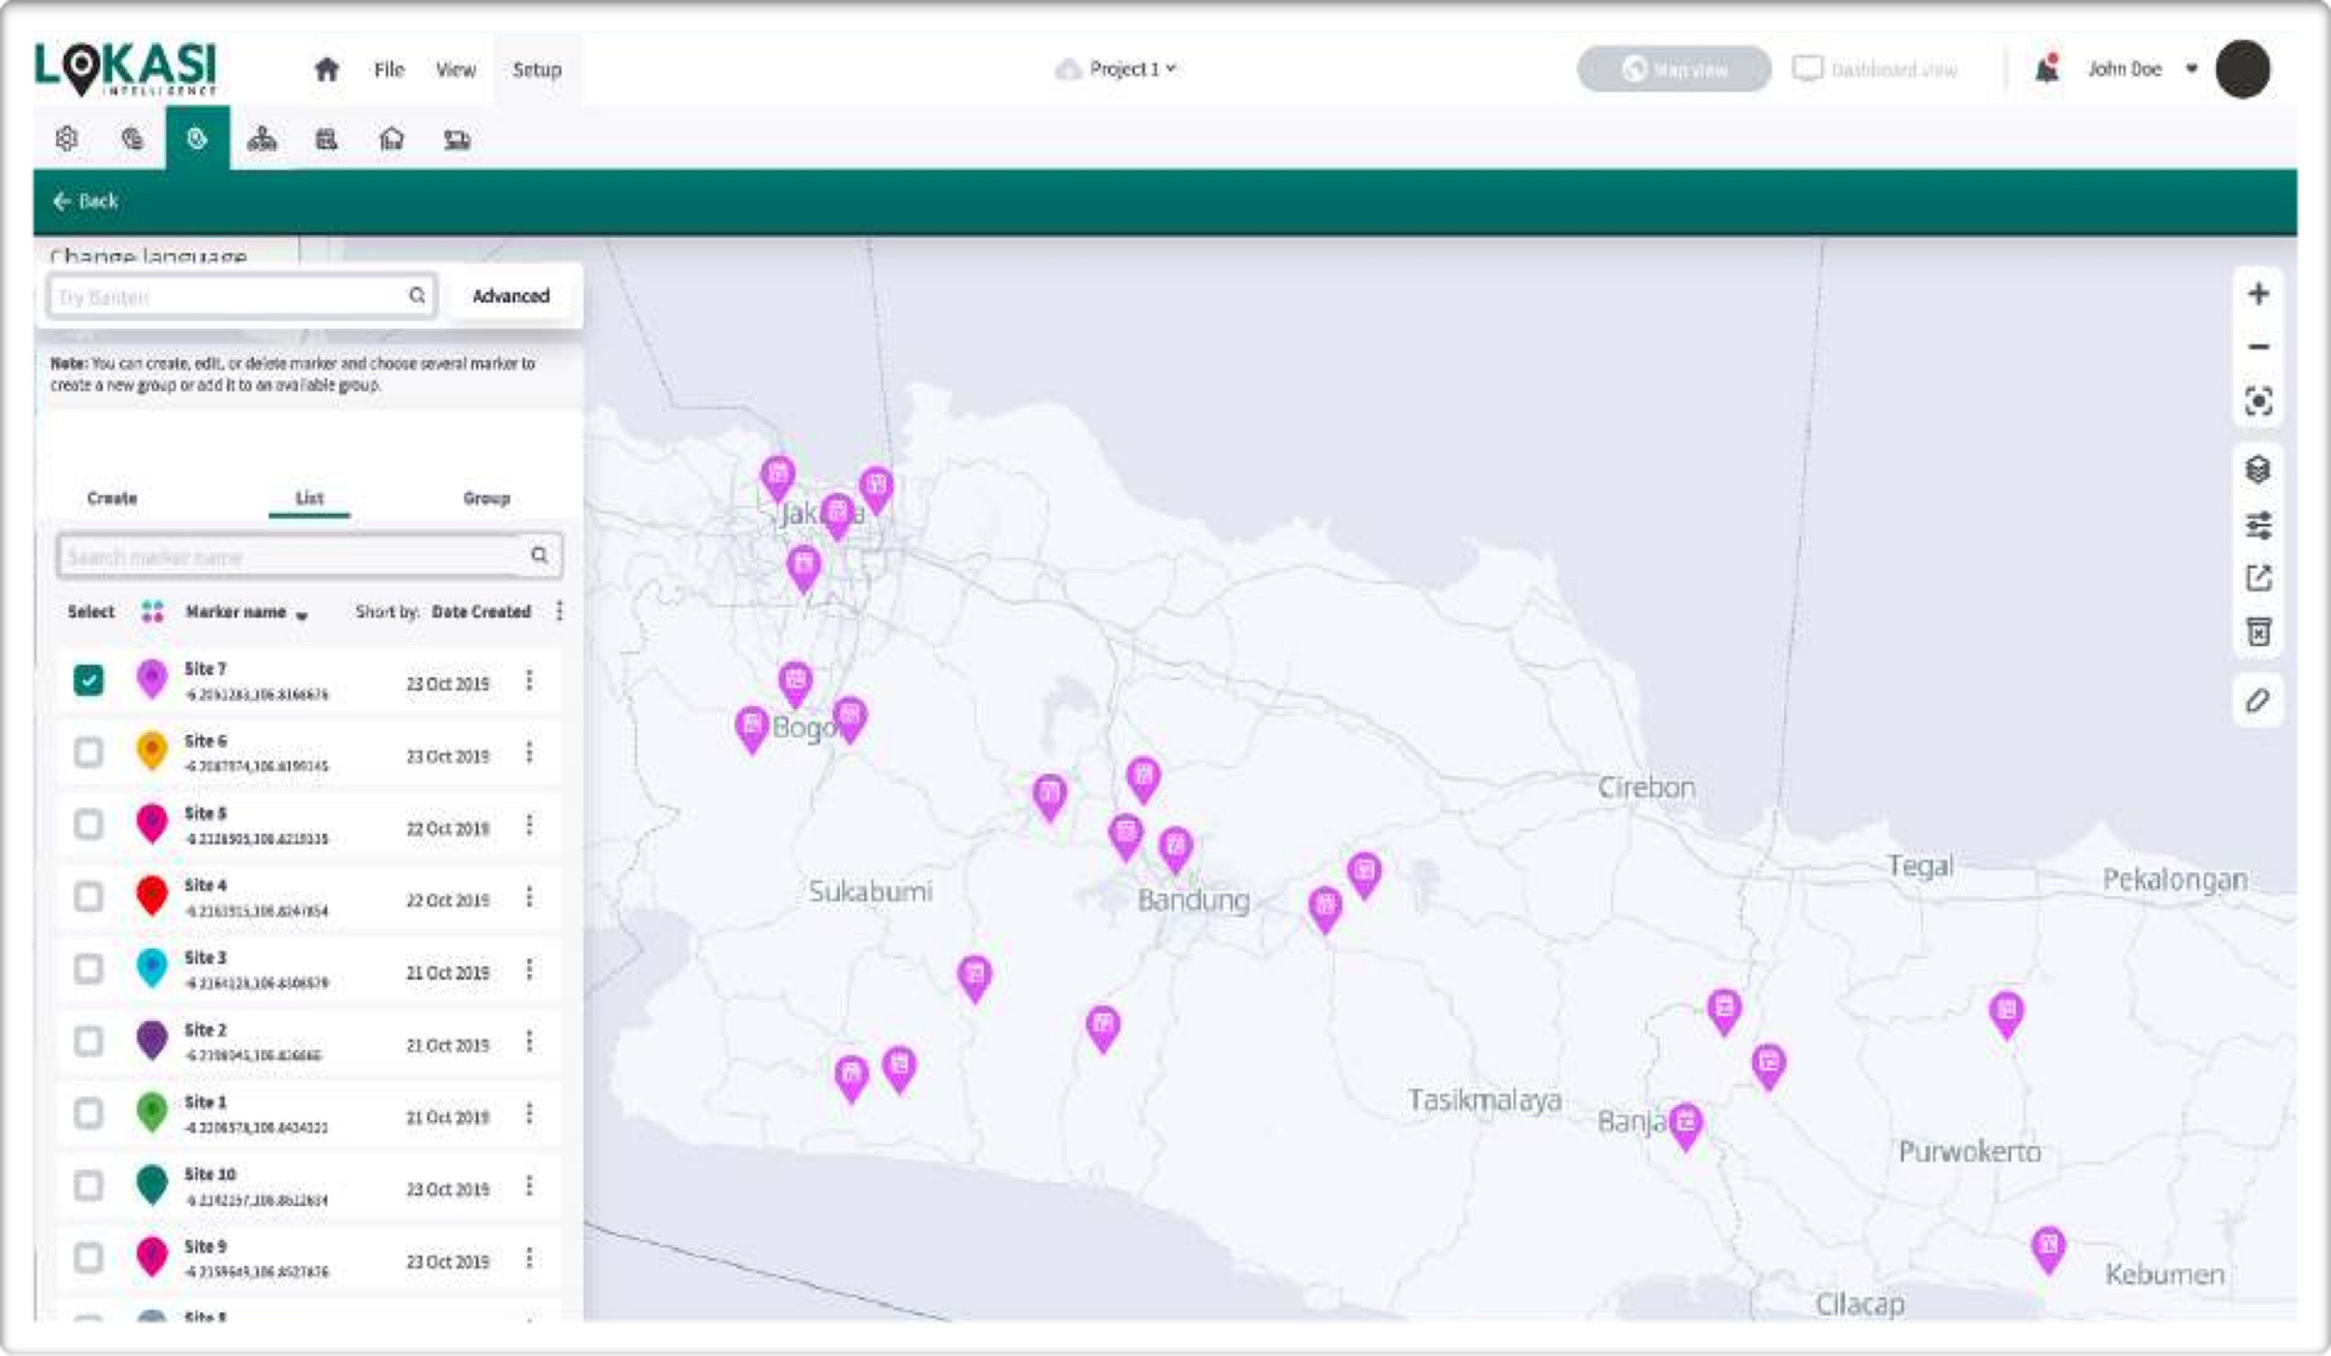Click the home icon in top navigation
Screen dimensions: 2331x1356
tap(327, 69)
